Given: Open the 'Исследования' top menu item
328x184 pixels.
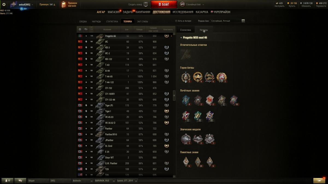Looking at the screenshot, I should point(183,12).
